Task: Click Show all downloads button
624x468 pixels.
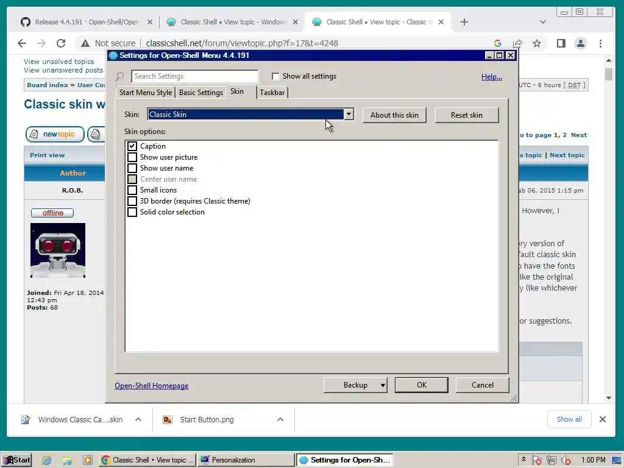Action: click(x=569, y=419)
